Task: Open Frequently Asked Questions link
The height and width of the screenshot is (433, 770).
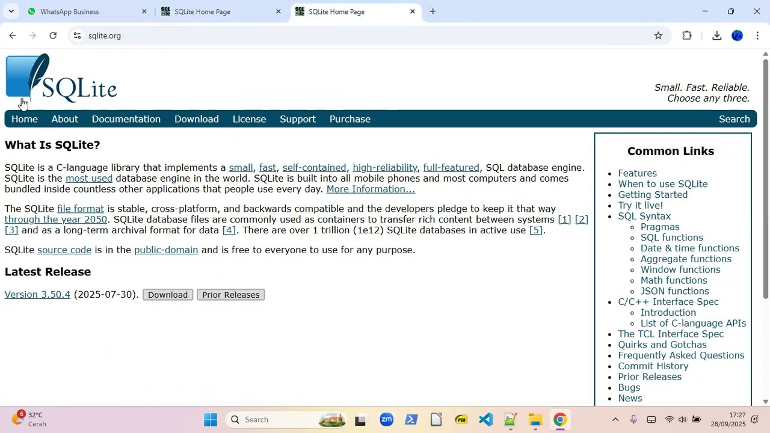Action: (x=681, y=355)
